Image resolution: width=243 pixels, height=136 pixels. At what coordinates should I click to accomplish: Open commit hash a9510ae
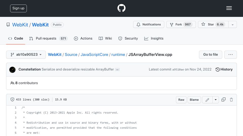click(x=178, y=70)
